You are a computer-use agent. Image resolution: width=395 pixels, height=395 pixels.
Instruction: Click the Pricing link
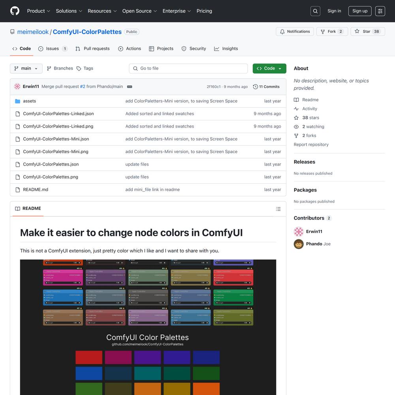204,11
